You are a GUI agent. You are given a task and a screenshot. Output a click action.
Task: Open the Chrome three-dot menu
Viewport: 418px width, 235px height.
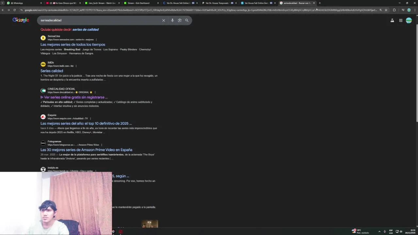click(x=415, y=10)
